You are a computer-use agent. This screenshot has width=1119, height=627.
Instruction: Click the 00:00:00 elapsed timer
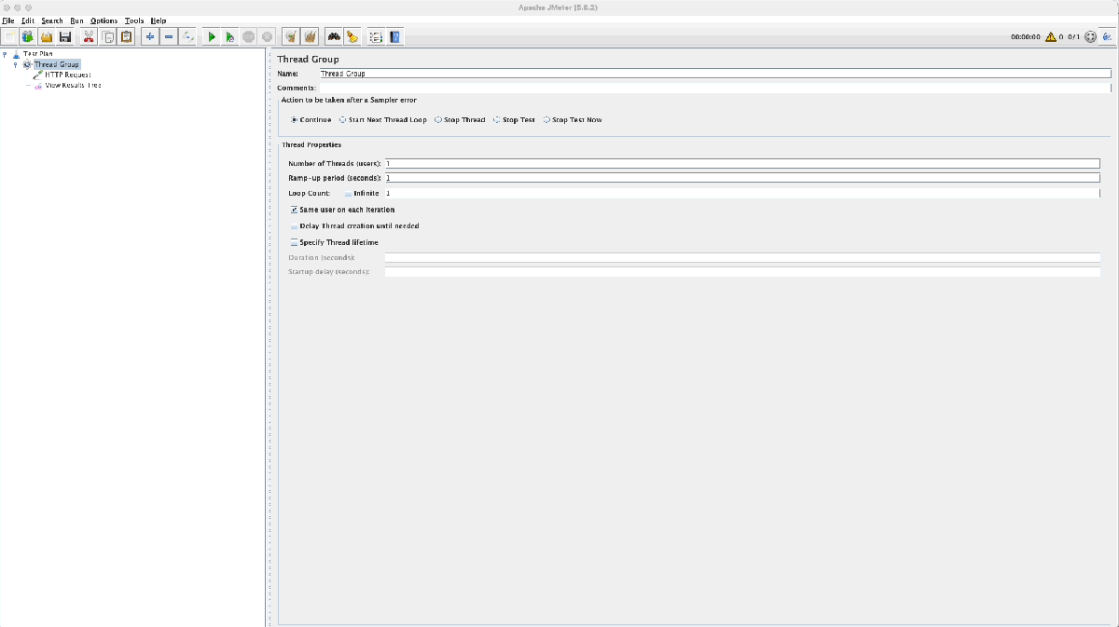pos(1025,37)
